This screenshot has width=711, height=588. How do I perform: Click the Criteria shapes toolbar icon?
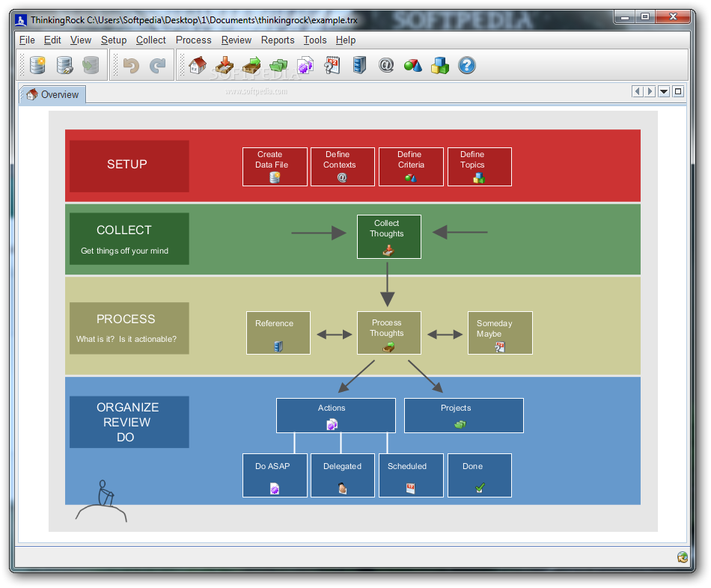[x=412, y=66]
